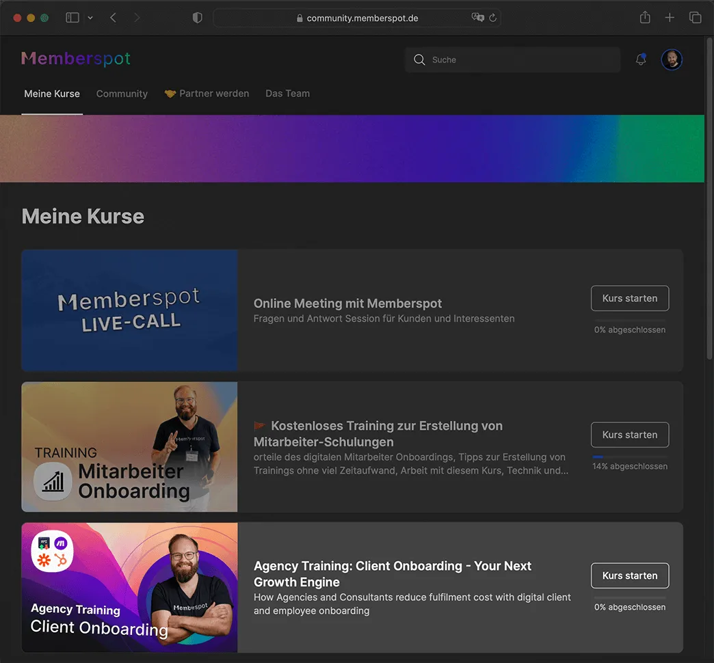Focus the Suche search field
The height and width of the screenshot is (663, 714).
512,59
